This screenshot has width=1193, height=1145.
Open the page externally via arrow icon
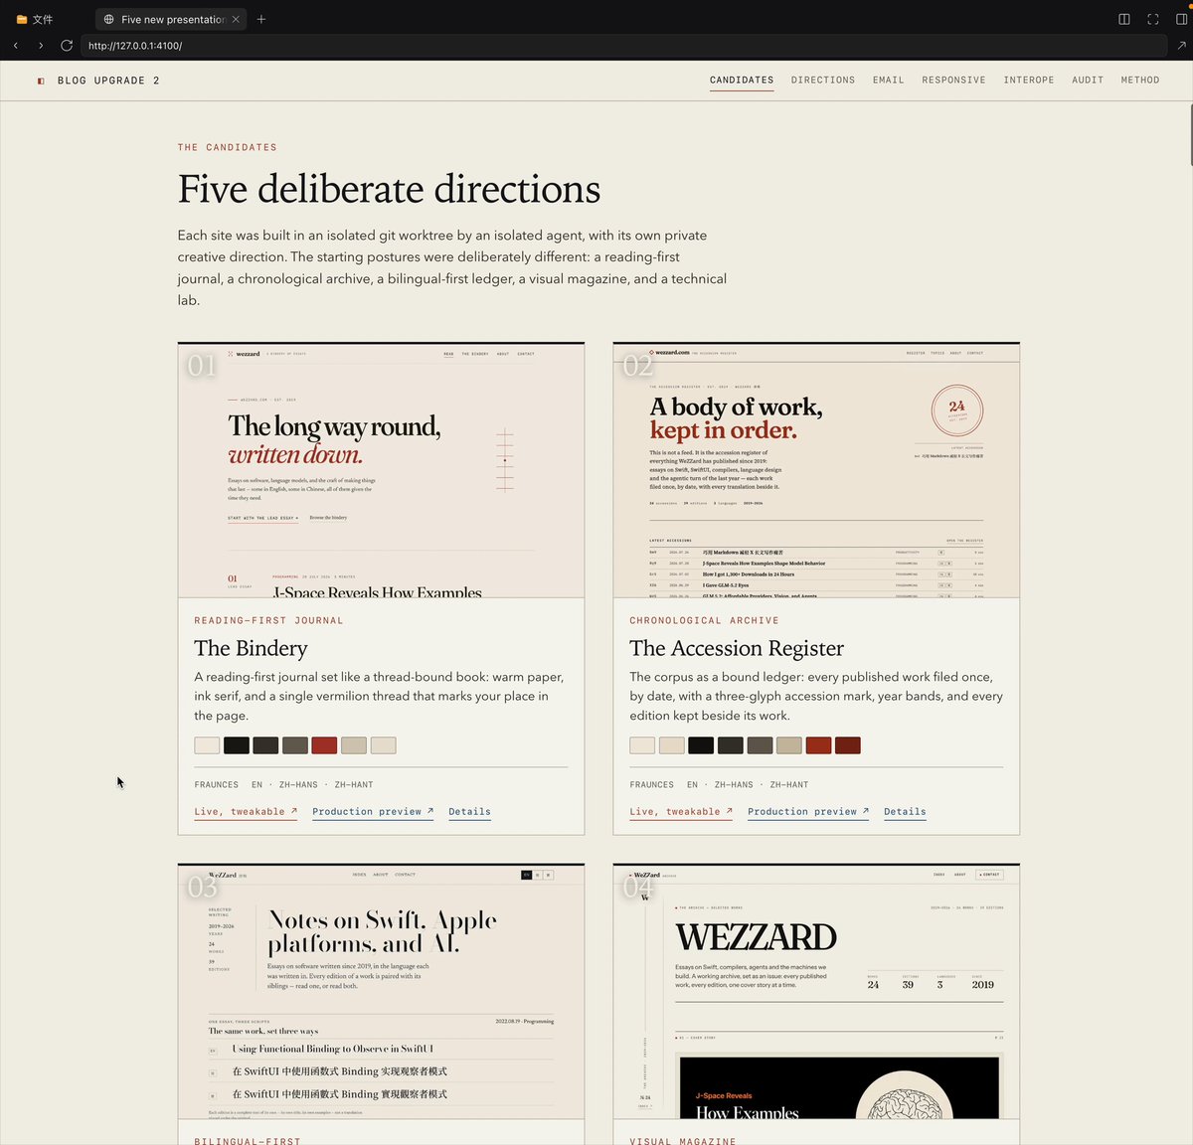coord(1181,46)
